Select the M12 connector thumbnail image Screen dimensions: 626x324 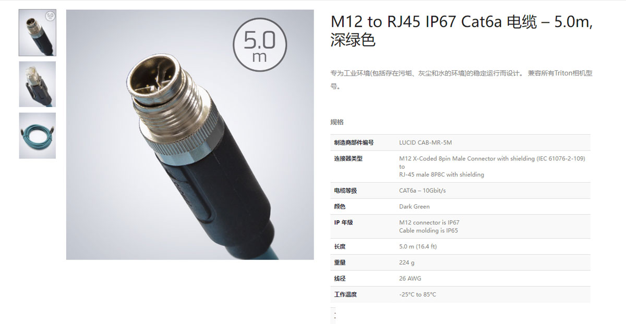click(x=38, y=32)
